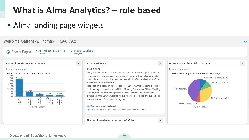Open the loans by user group widget dropdown
Viewport: 249px width, 140px height.
pyautogui.click(x=160, y=120)
